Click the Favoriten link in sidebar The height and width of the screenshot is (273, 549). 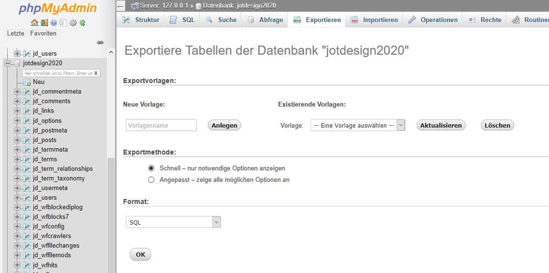click(x=43, y=34)
